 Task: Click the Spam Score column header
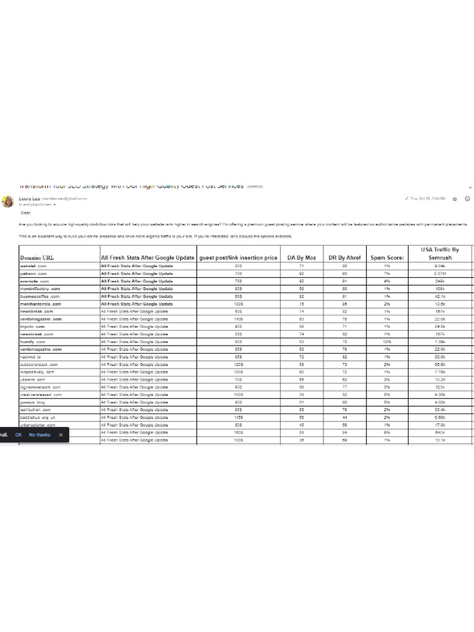pyautogui.click(x=387, y=254)
